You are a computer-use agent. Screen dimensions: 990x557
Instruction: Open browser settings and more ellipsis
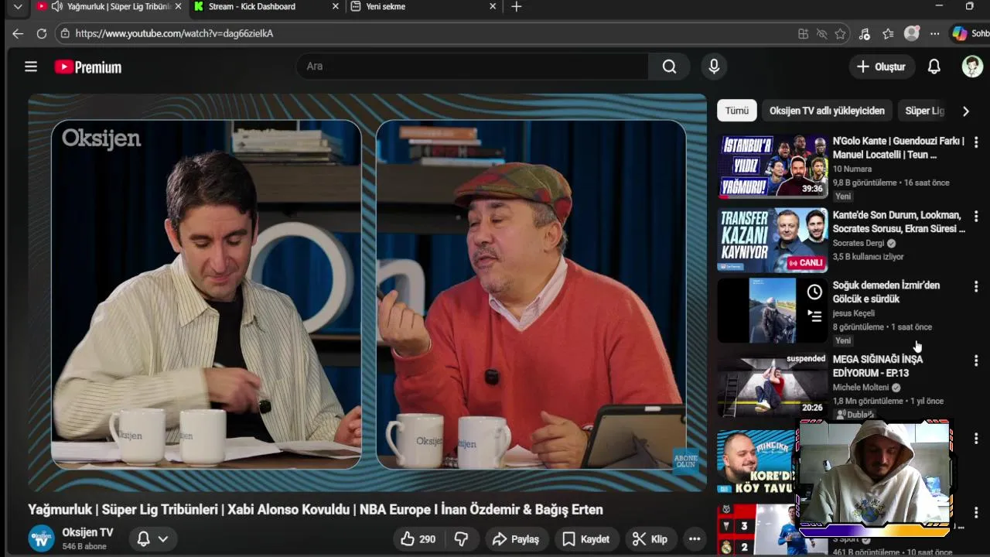click(935, 33)
